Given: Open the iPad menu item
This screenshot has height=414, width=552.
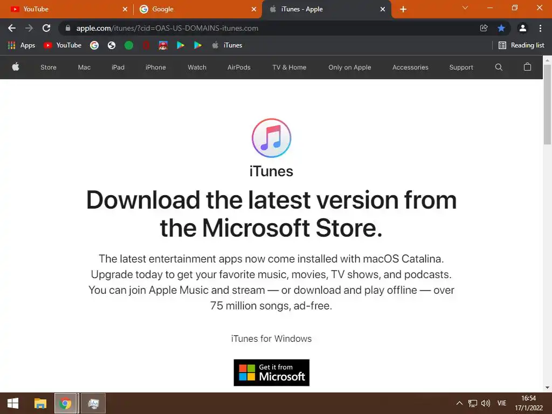Looking at the screenshot, I should (x=118, y=67).
